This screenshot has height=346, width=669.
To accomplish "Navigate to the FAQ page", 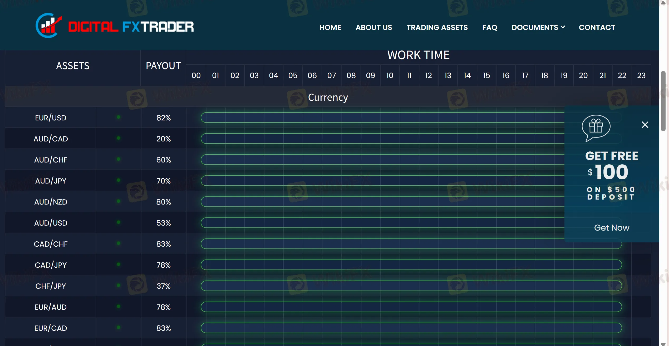I will 490,27.
